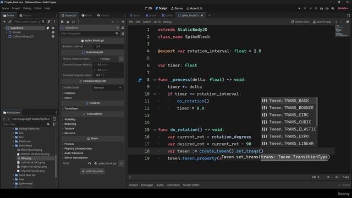Switch to the Import dock tab
This screenshot has height=198, width=352.
(x=25, y=15)
